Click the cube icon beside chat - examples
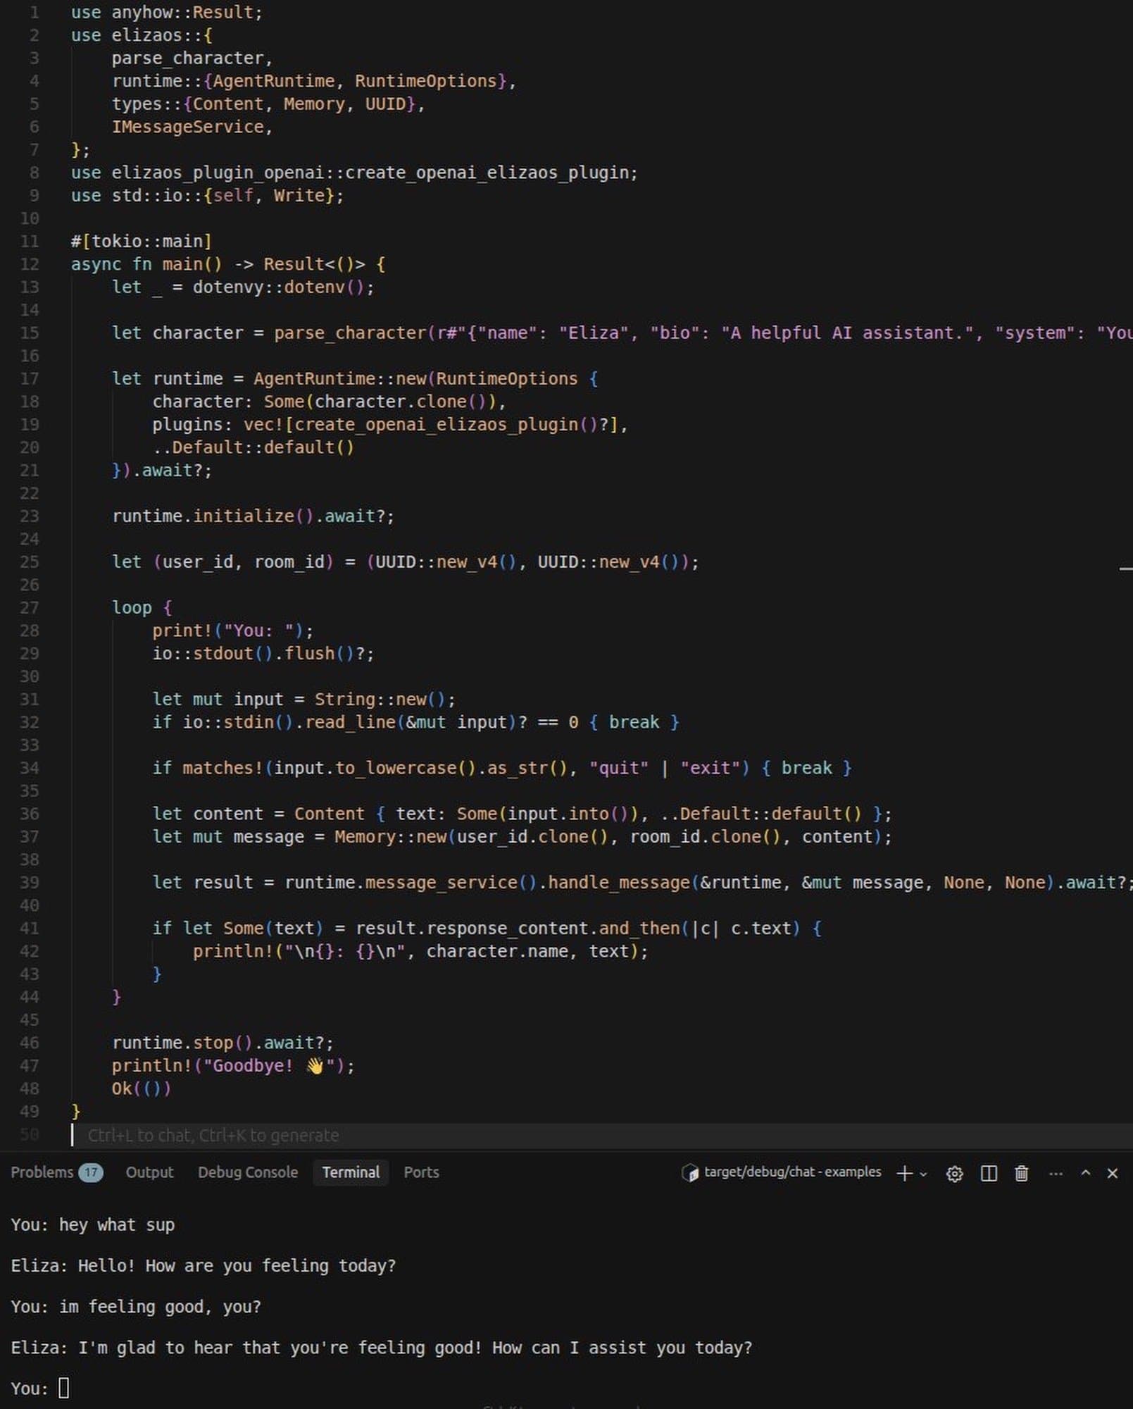 692,1172
